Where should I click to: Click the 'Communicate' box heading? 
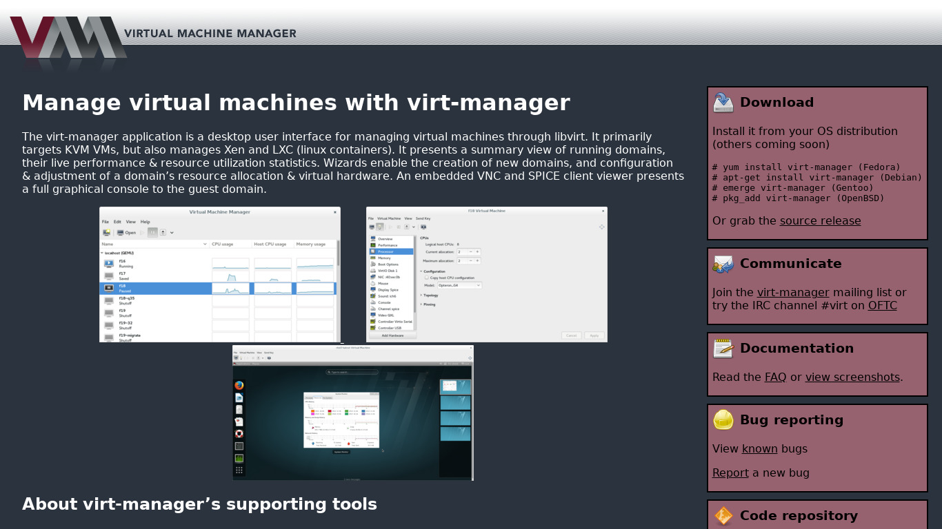pos(790,264)
